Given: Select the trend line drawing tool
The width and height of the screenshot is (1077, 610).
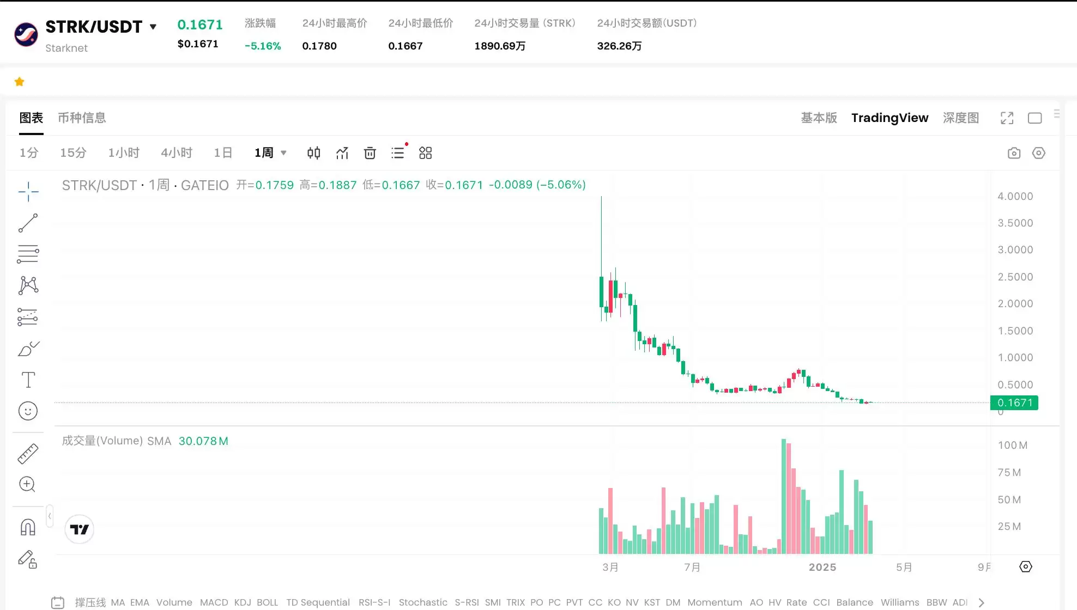Looking at the screenshot, I should click(28, 223).
